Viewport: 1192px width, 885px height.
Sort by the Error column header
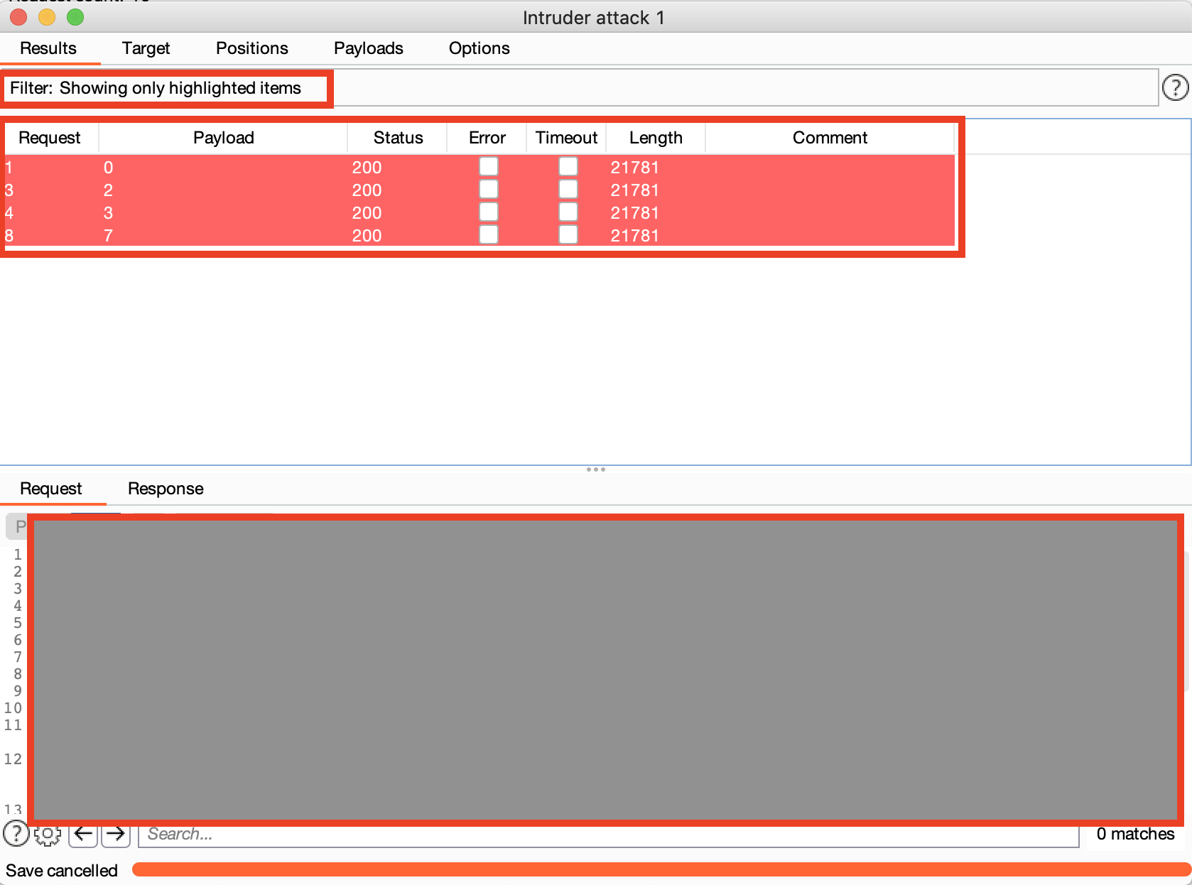487,138
